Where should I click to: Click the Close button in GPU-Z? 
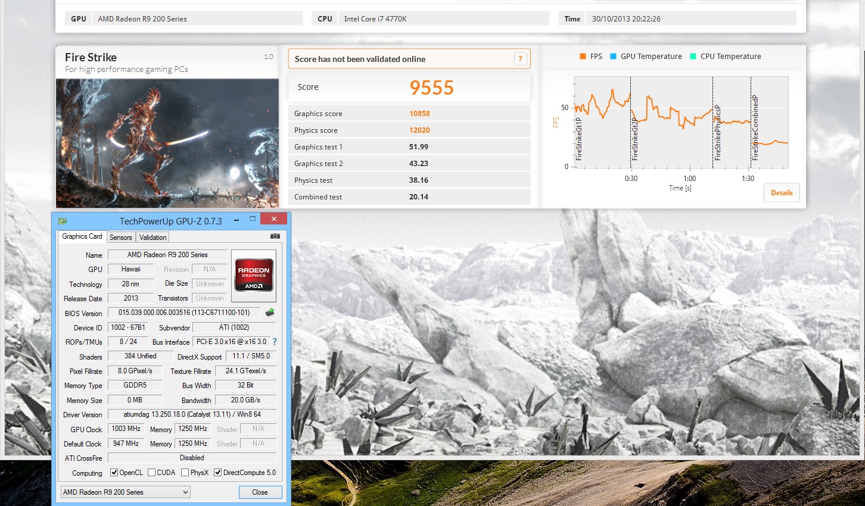(260, 492)
